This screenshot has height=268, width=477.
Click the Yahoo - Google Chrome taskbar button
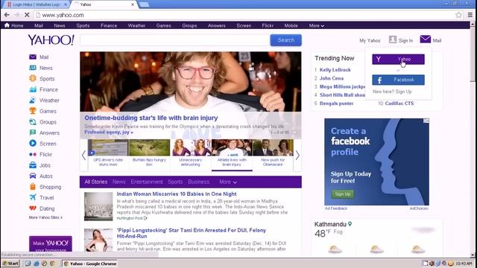(90, 264)
